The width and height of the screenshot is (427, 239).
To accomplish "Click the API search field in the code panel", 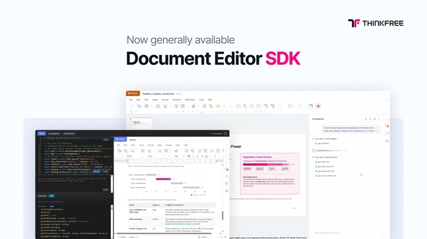I will [73, 201].
